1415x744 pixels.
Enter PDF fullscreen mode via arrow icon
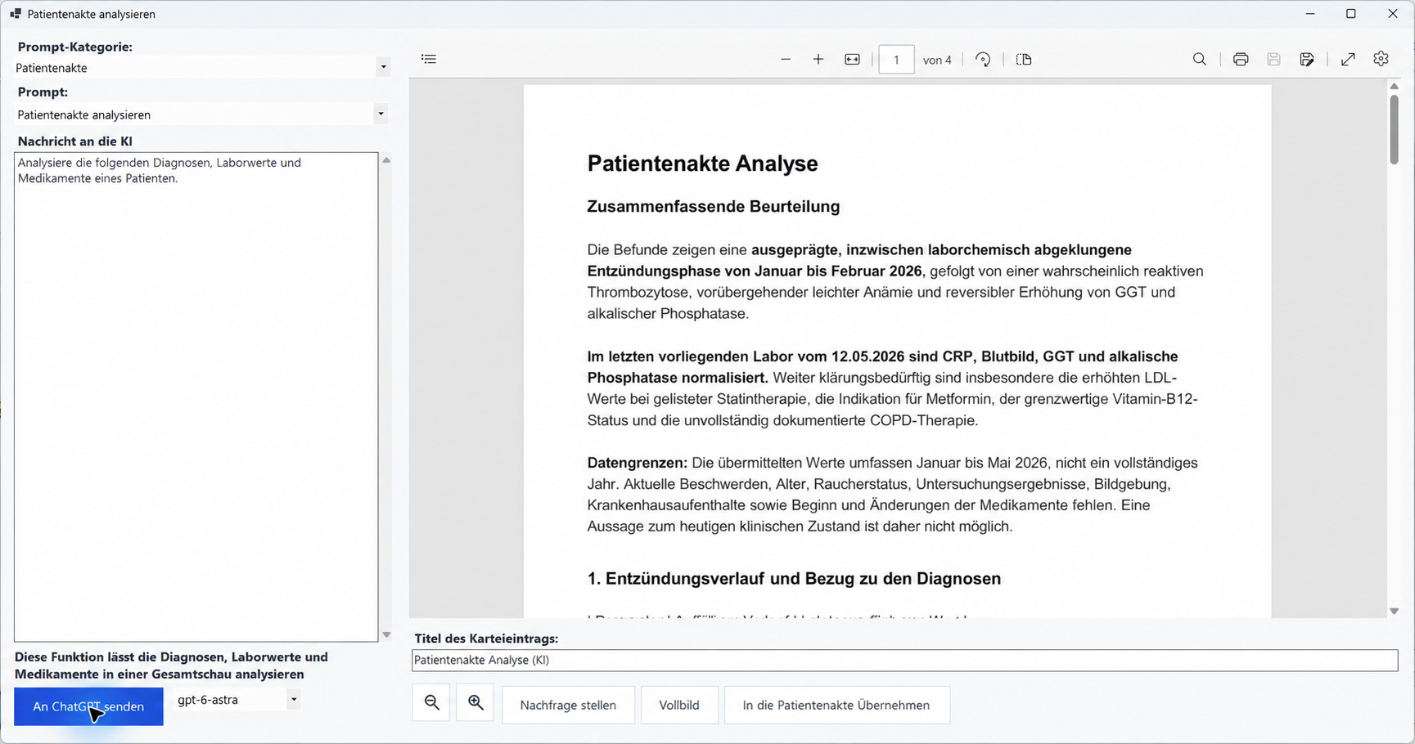coord(1348,59)
